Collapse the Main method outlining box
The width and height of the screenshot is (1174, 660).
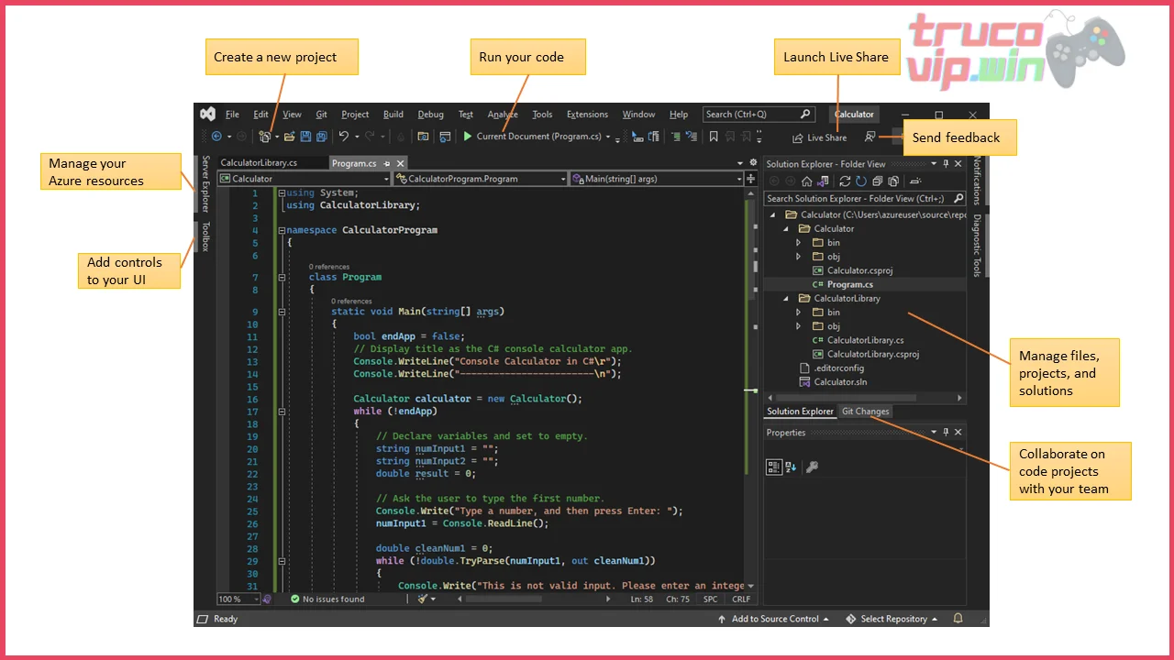click(282, 312)
